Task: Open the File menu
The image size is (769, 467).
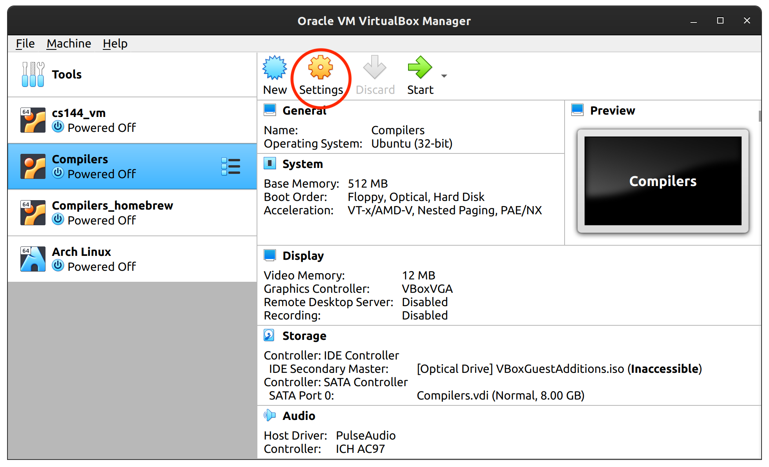Action: point(25,44)
